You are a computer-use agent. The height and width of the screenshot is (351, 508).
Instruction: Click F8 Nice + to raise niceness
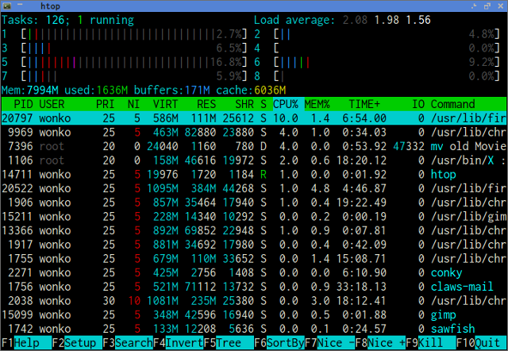(380, 343)
